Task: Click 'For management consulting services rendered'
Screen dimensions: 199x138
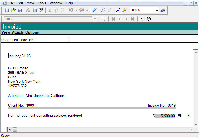Action: (x=45, y=116)
